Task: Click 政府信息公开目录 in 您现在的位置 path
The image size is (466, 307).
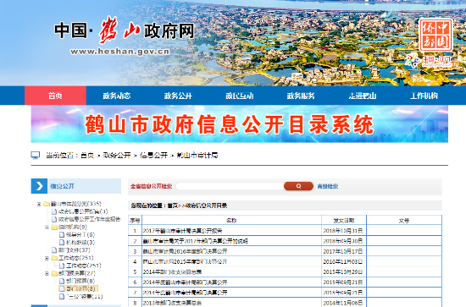Action: pos(206,206)
